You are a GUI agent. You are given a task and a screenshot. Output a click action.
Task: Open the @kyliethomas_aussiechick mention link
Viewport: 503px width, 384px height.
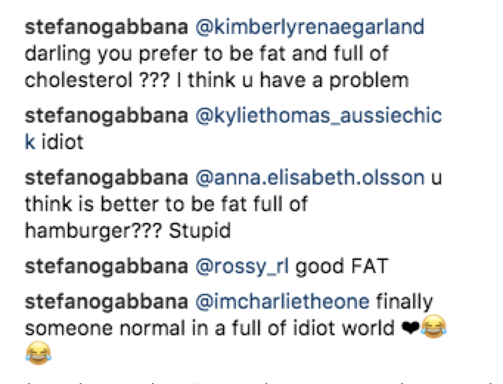[319, 116]
